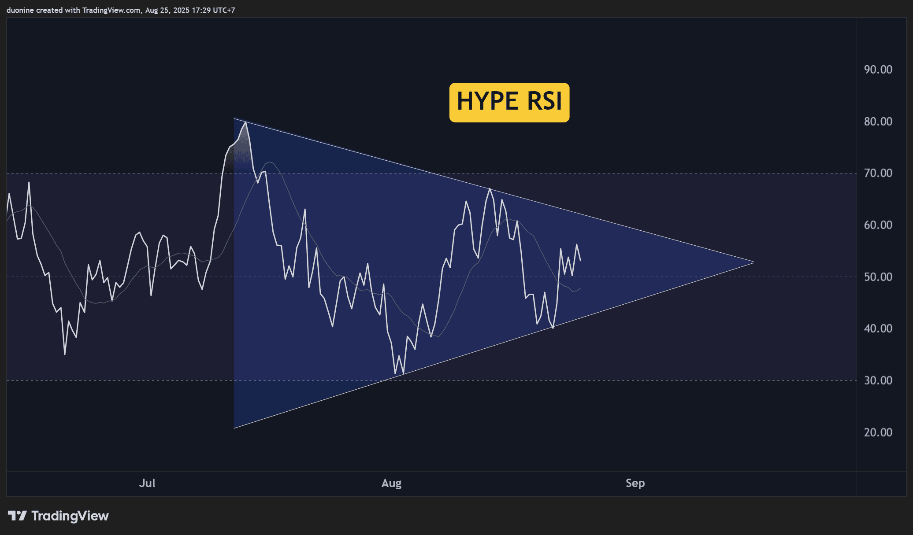
Task: Click the 80.00 price axis label
Action: coord(878,122)
